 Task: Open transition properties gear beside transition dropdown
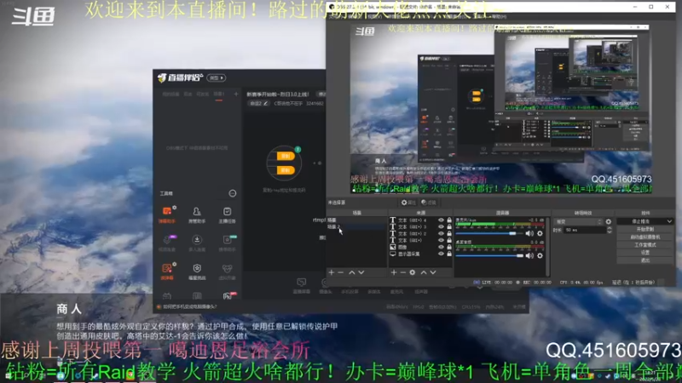coord(609,221)
